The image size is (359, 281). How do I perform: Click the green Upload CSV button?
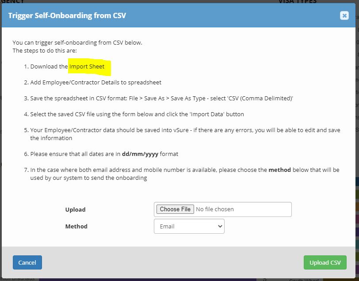pyautogui.click(x=325, y=262)
